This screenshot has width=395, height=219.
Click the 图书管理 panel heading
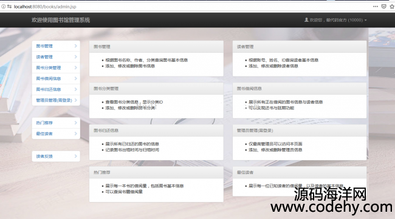coord(156,47)
